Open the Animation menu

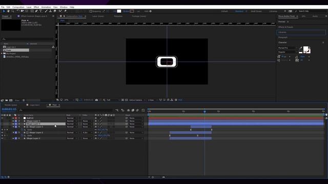point(46,7)
